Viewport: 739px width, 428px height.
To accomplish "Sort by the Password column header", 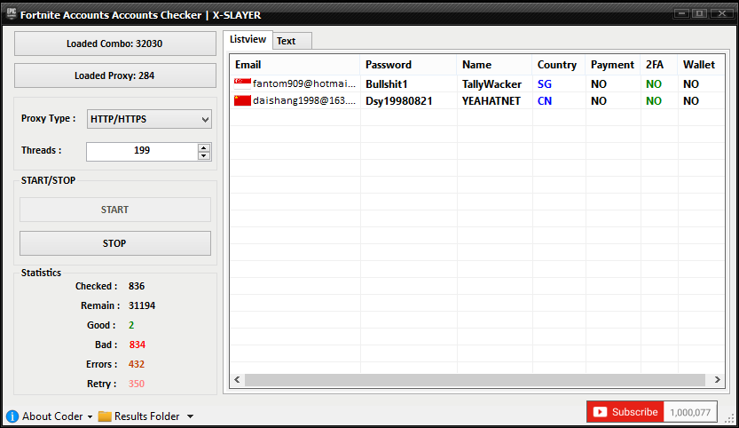I will coord(409,65).
